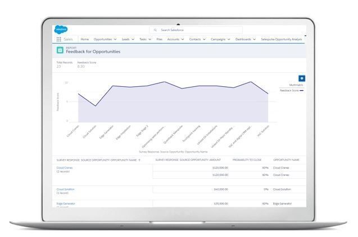358x237 pixels.
Task: Open the Dashboards tab
Action: click(243, 39)
